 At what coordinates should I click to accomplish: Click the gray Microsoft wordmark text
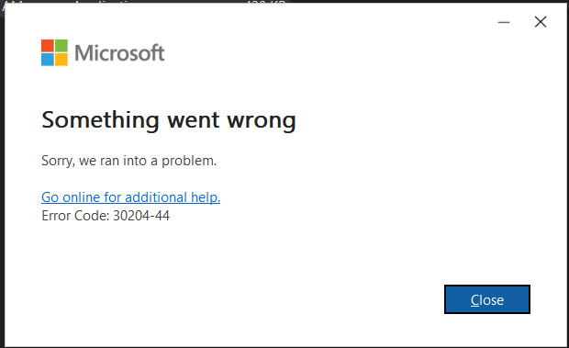119,53
